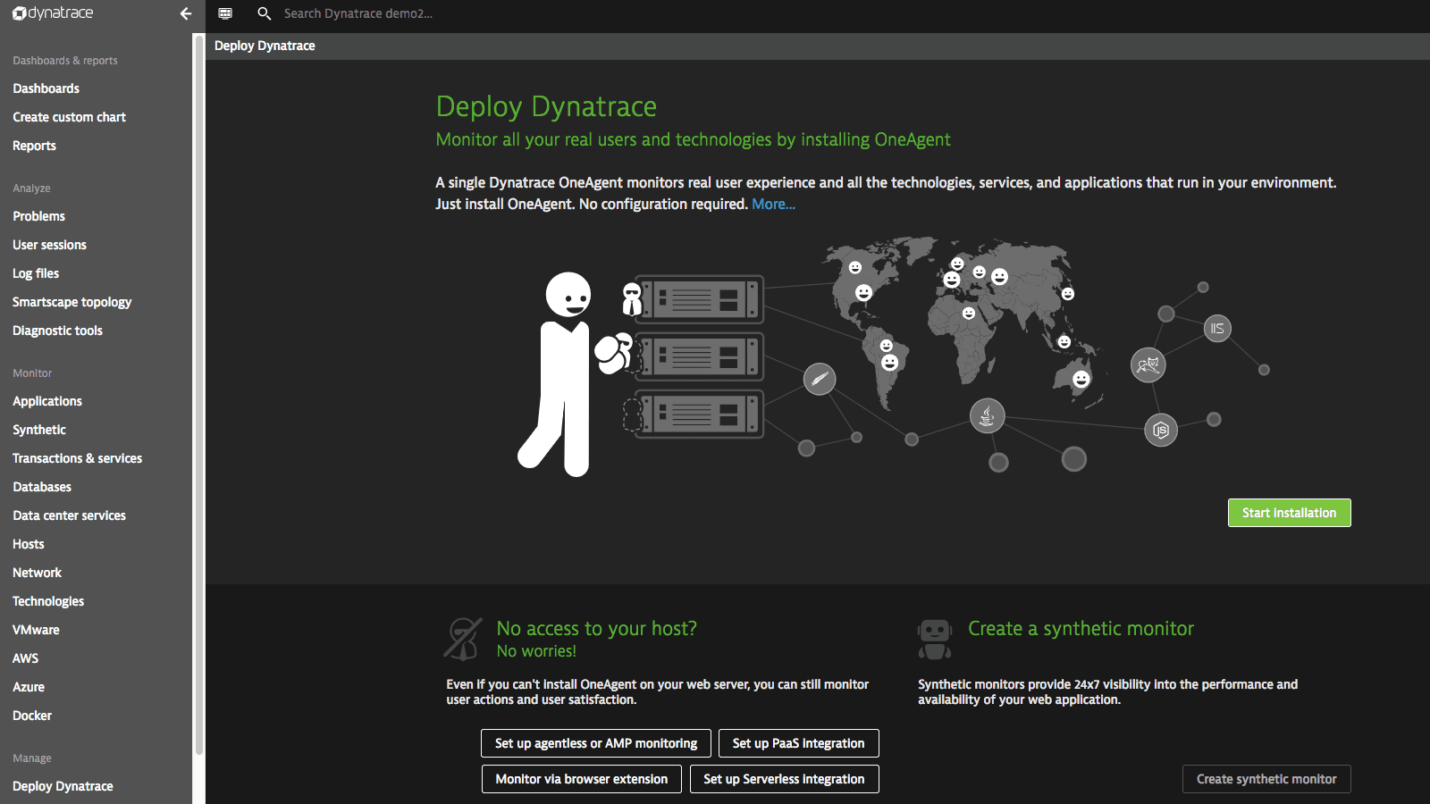The image size is (1430, 804).
Task: Click Set up PaaS integration
Action: pyautogui.click(x=798, y=743)
